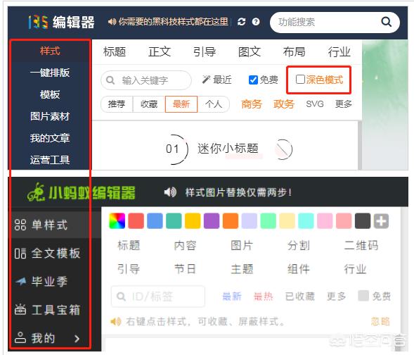Click the 输入关键字 search field
The height and width of the screenshot is (355, 414).
click(146, 80)
